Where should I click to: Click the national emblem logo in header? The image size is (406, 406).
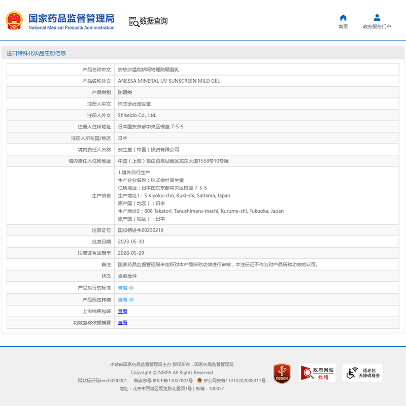click(14, 21)
